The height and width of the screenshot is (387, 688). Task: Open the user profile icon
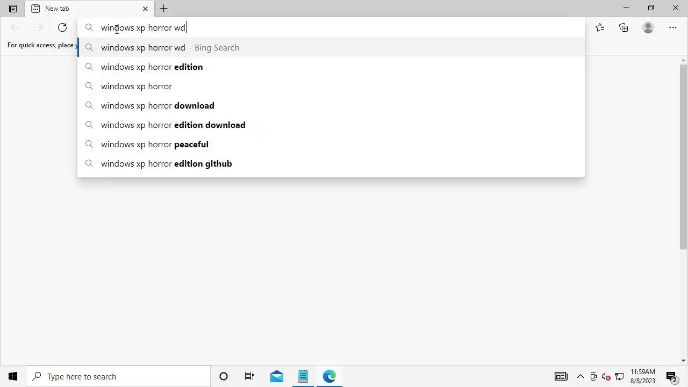point(648,27)
